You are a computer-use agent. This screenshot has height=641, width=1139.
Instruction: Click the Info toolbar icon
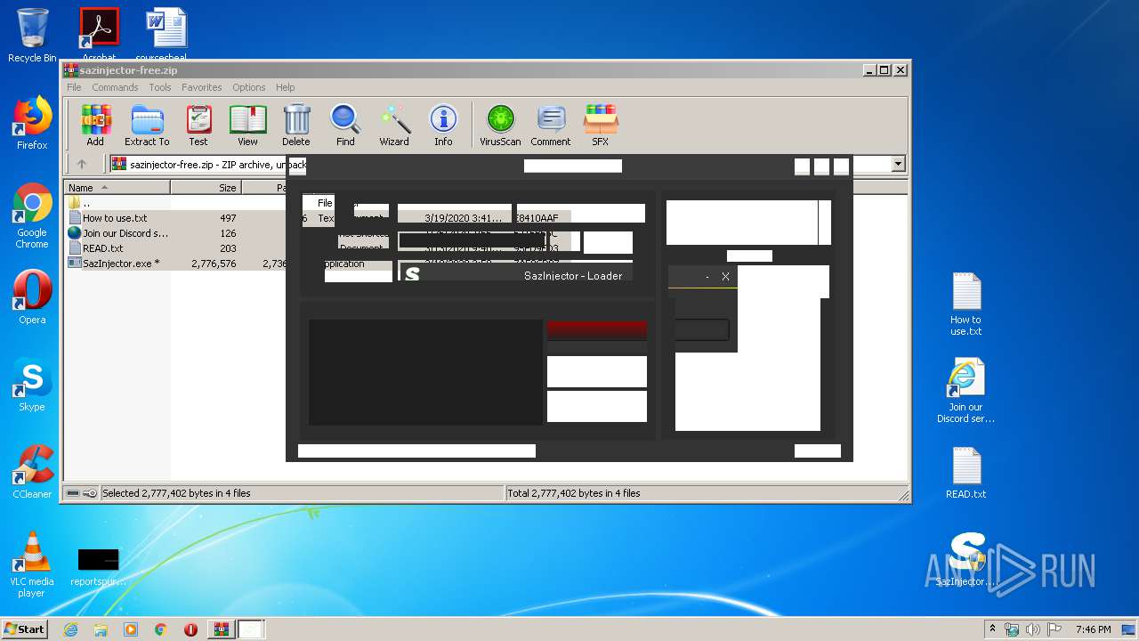pyautogui.click(x=443, y=125)
